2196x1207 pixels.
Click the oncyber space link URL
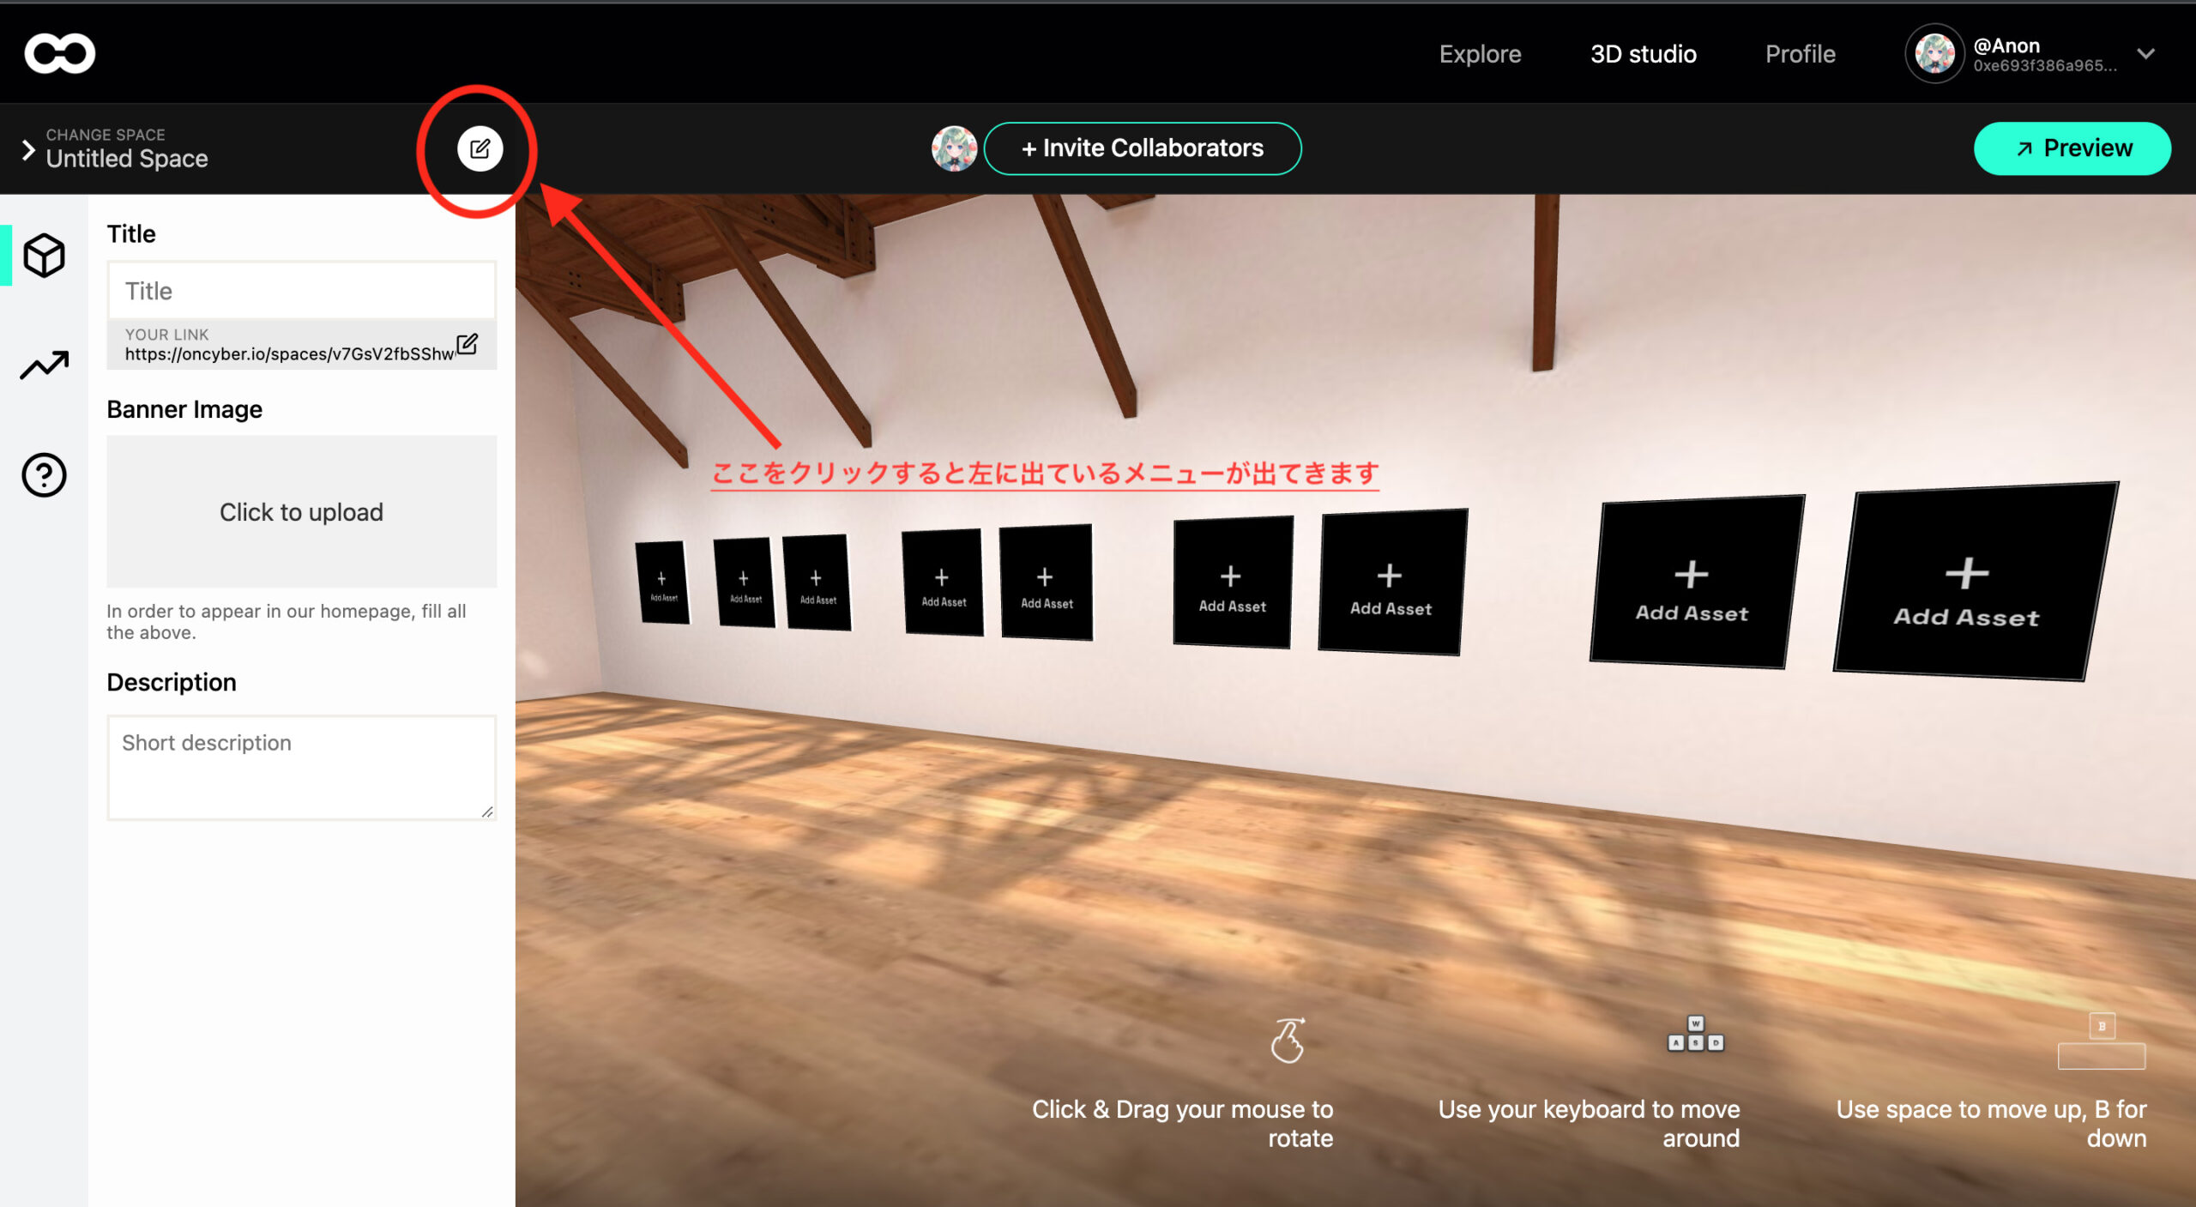pos(289,353)
